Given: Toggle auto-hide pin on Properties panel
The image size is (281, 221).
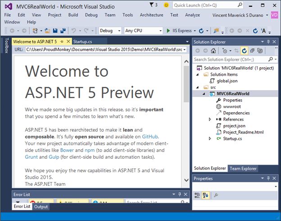Looking at the screenshot, I should point(268,178).
